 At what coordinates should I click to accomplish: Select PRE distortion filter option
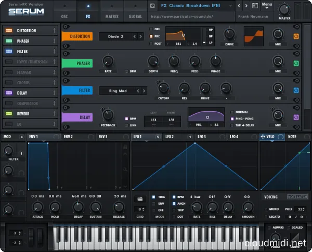(151, 36)
